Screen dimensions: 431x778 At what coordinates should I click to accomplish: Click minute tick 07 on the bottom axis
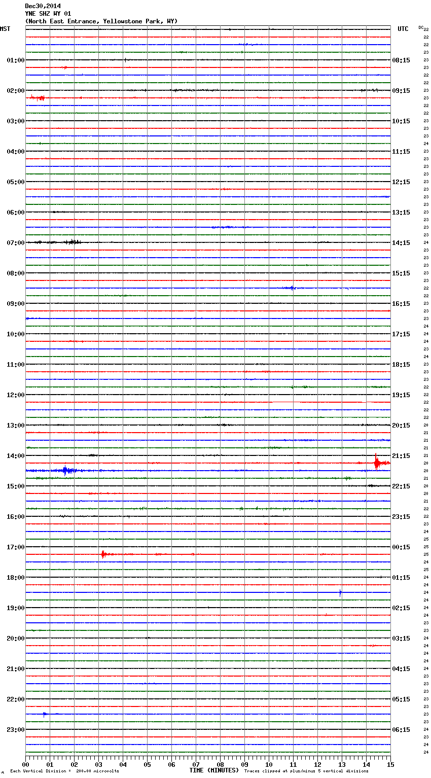tap(196, 764)
